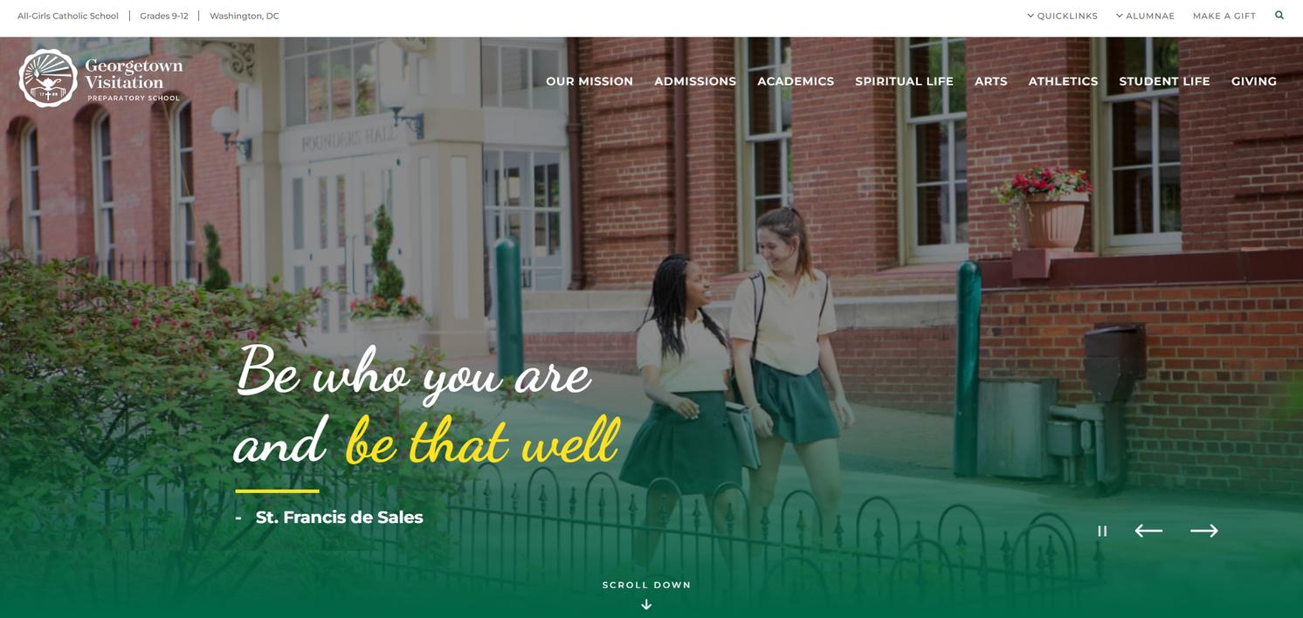Expand the Alumnae dropdown
1303x618 pixels.
pos(1145,16)
